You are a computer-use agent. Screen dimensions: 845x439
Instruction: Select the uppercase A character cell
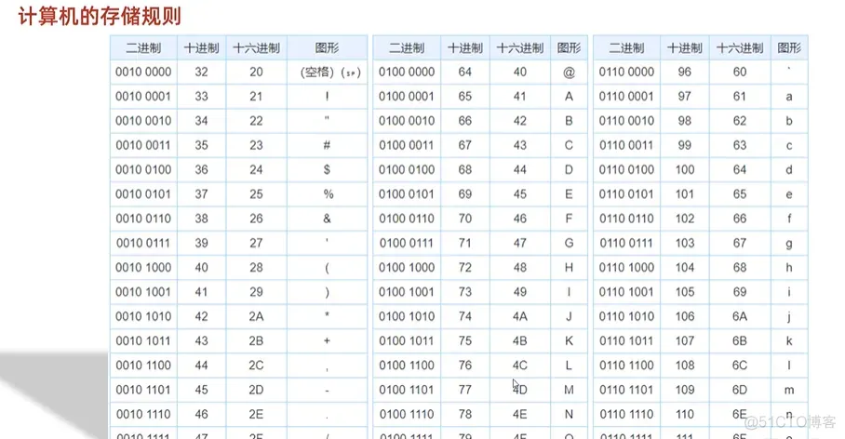coord(570,97)
